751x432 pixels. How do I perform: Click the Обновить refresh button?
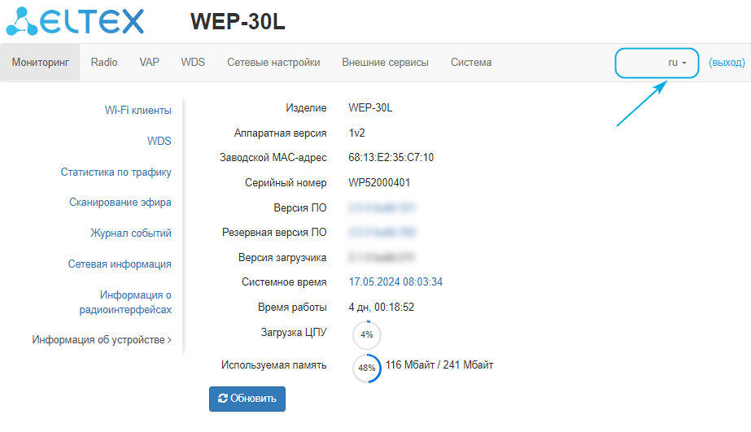click(x=247, y=399)
